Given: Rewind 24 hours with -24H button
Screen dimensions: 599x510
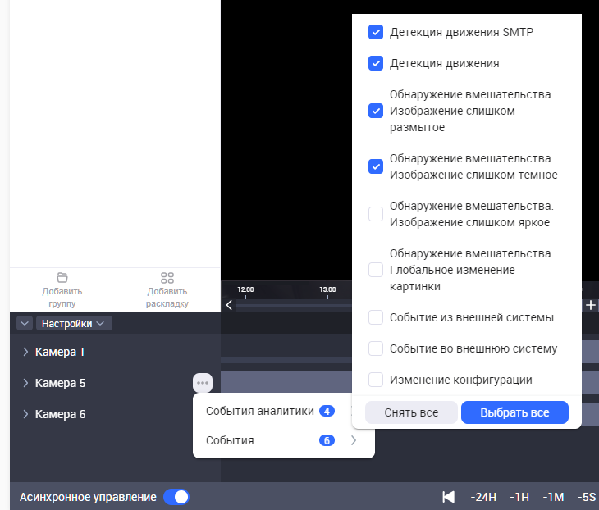Looking at the screenshot, I should 483,497.
